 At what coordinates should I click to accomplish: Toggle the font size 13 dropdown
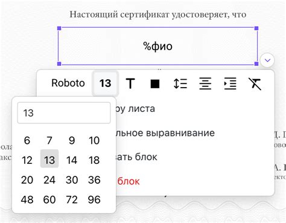(x=105, y=83)
